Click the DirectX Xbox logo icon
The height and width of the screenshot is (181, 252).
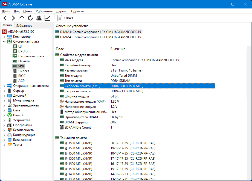(x=10, y=115)
